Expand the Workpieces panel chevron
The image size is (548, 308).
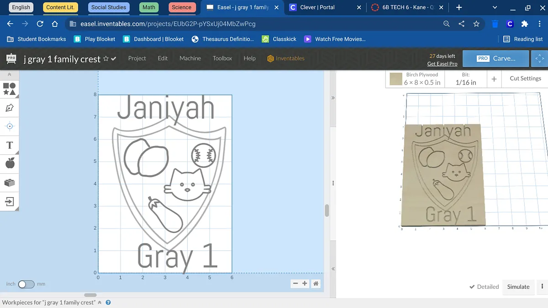[x=100, y=303]
